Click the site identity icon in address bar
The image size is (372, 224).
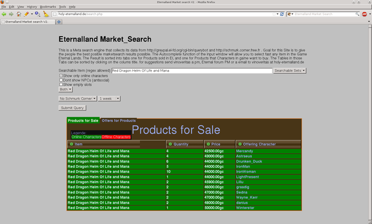pyautogui.click(x=55, y=14)
